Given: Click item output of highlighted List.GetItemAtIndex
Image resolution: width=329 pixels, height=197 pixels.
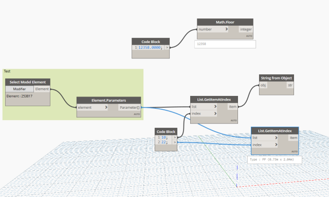Looking at the screenshot, I should 294,138.
